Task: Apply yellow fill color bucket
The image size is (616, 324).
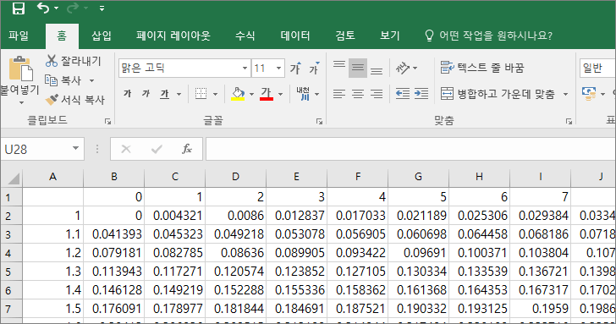Action: pyautogui.click(x=238, y=93)
